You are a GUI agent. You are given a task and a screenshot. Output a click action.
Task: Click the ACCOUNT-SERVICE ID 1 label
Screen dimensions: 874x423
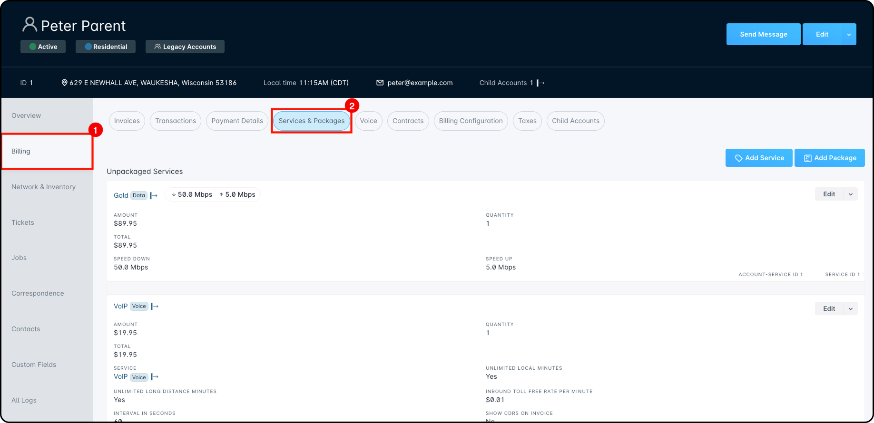[771, 275]
